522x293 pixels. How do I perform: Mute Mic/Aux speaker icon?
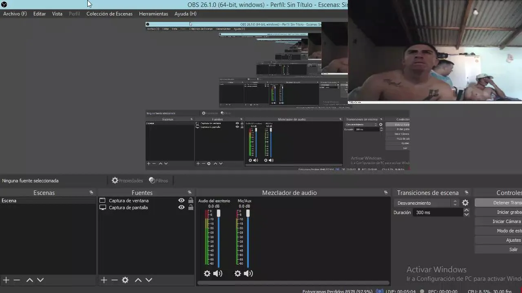coord(248,273)
